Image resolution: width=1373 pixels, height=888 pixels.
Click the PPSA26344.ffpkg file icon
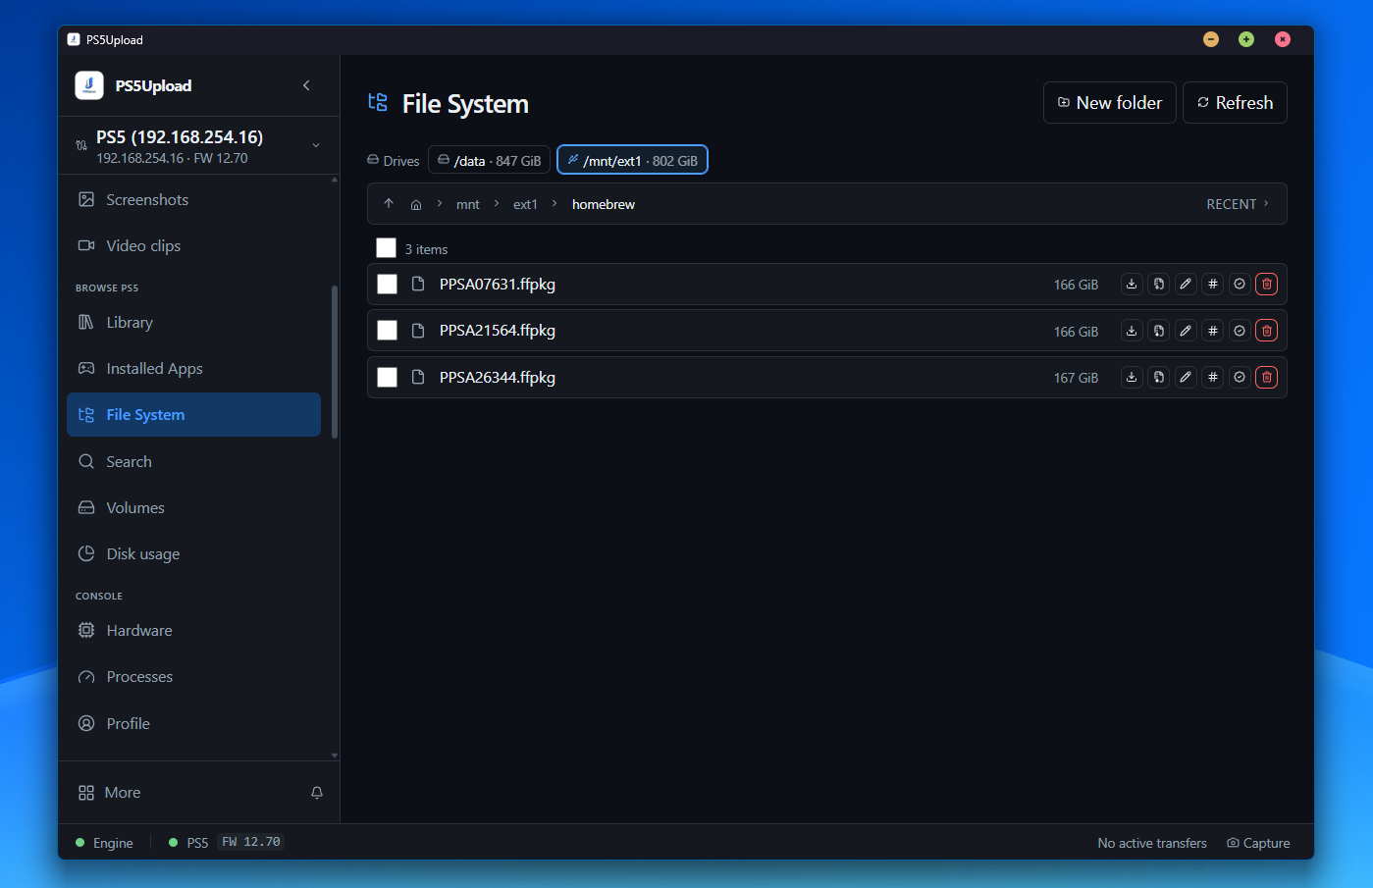tap(418, 377)
